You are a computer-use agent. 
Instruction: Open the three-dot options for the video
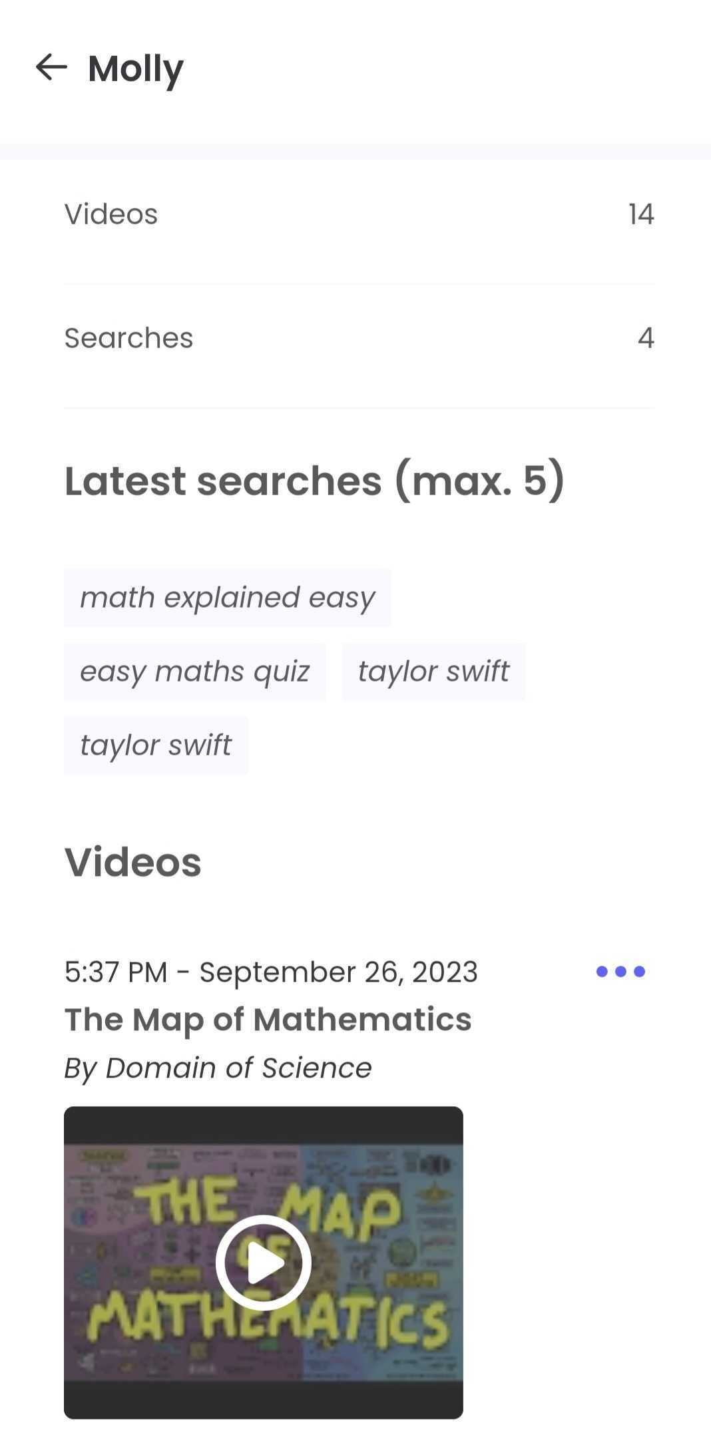620,972
